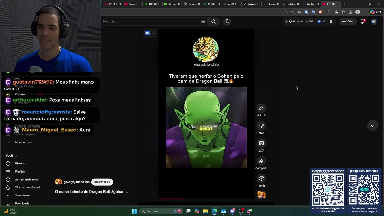Open the comments with 297 count
Viewport: 384px width, 216px height.
tap(261, 143)
